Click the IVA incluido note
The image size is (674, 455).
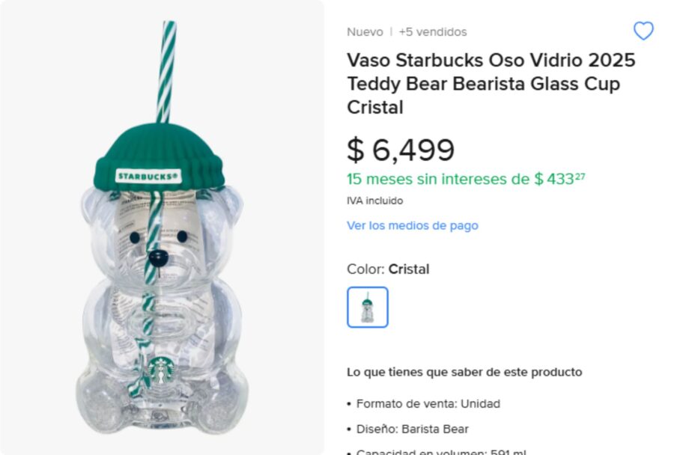[374, 201]
